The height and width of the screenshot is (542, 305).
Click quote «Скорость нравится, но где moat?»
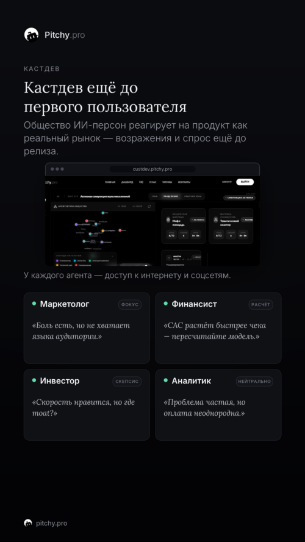point(84,407)
